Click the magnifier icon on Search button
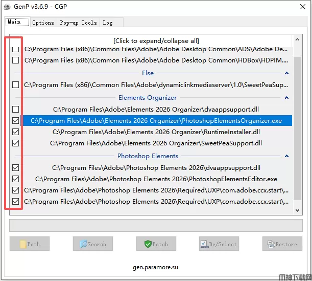The image size is (312, 281). point(83,244)
